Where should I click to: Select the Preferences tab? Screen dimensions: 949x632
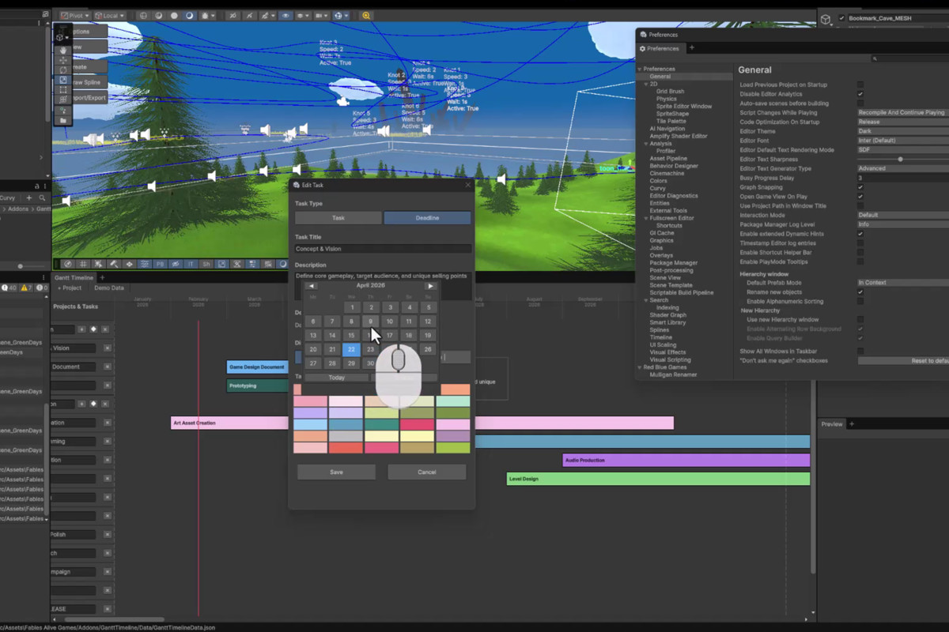[x=660, y=48]
